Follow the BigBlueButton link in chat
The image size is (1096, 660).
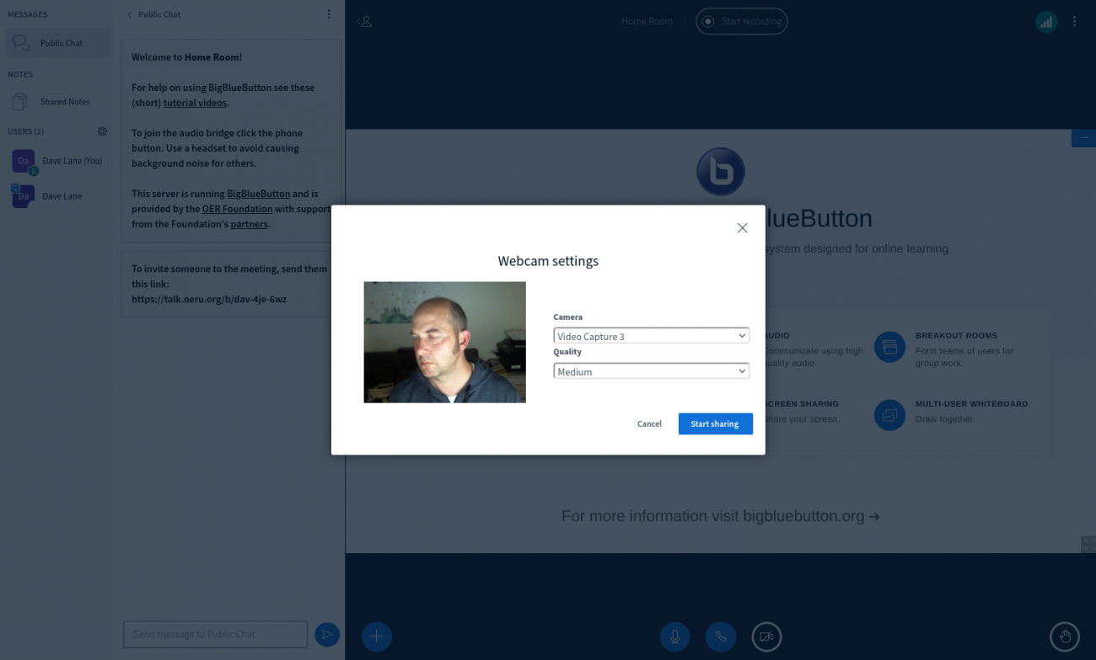coord(258,194)
